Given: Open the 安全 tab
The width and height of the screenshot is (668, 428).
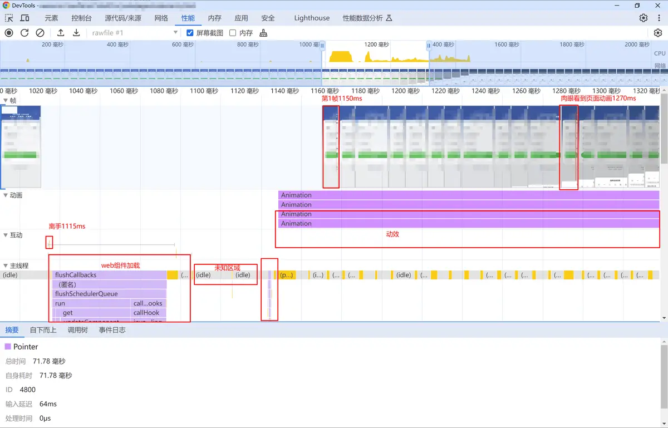Looking at the screenshot, I should [268, 18].
